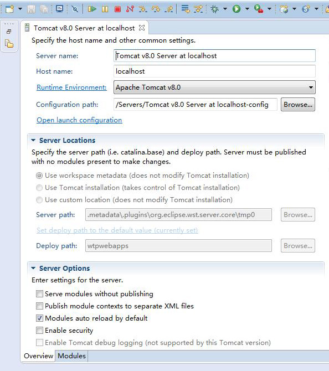Click the Suspend debug icon
329x371 pixels.
[105, 9]
